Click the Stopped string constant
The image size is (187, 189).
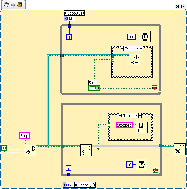point(124,125)
